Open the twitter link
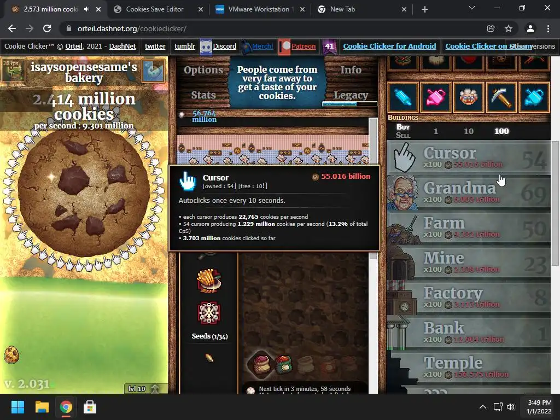Image resolution: width=560 pixels, height=420 pixels. tap(155, 46)
